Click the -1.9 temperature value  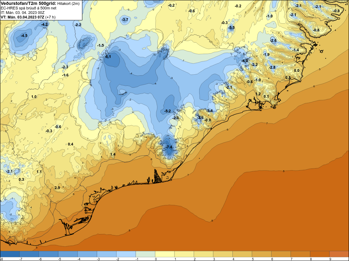click(x=266, y=54)
